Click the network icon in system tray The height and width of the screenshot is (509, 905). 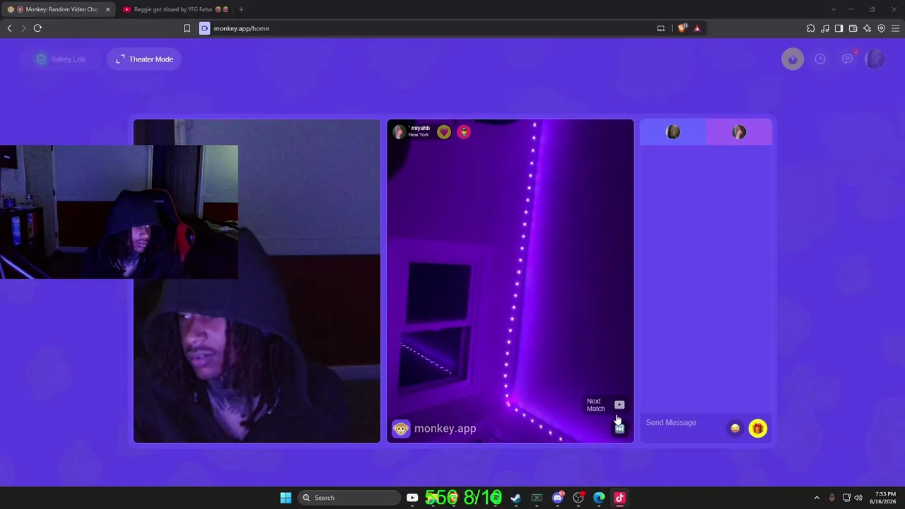coord(846,498)
